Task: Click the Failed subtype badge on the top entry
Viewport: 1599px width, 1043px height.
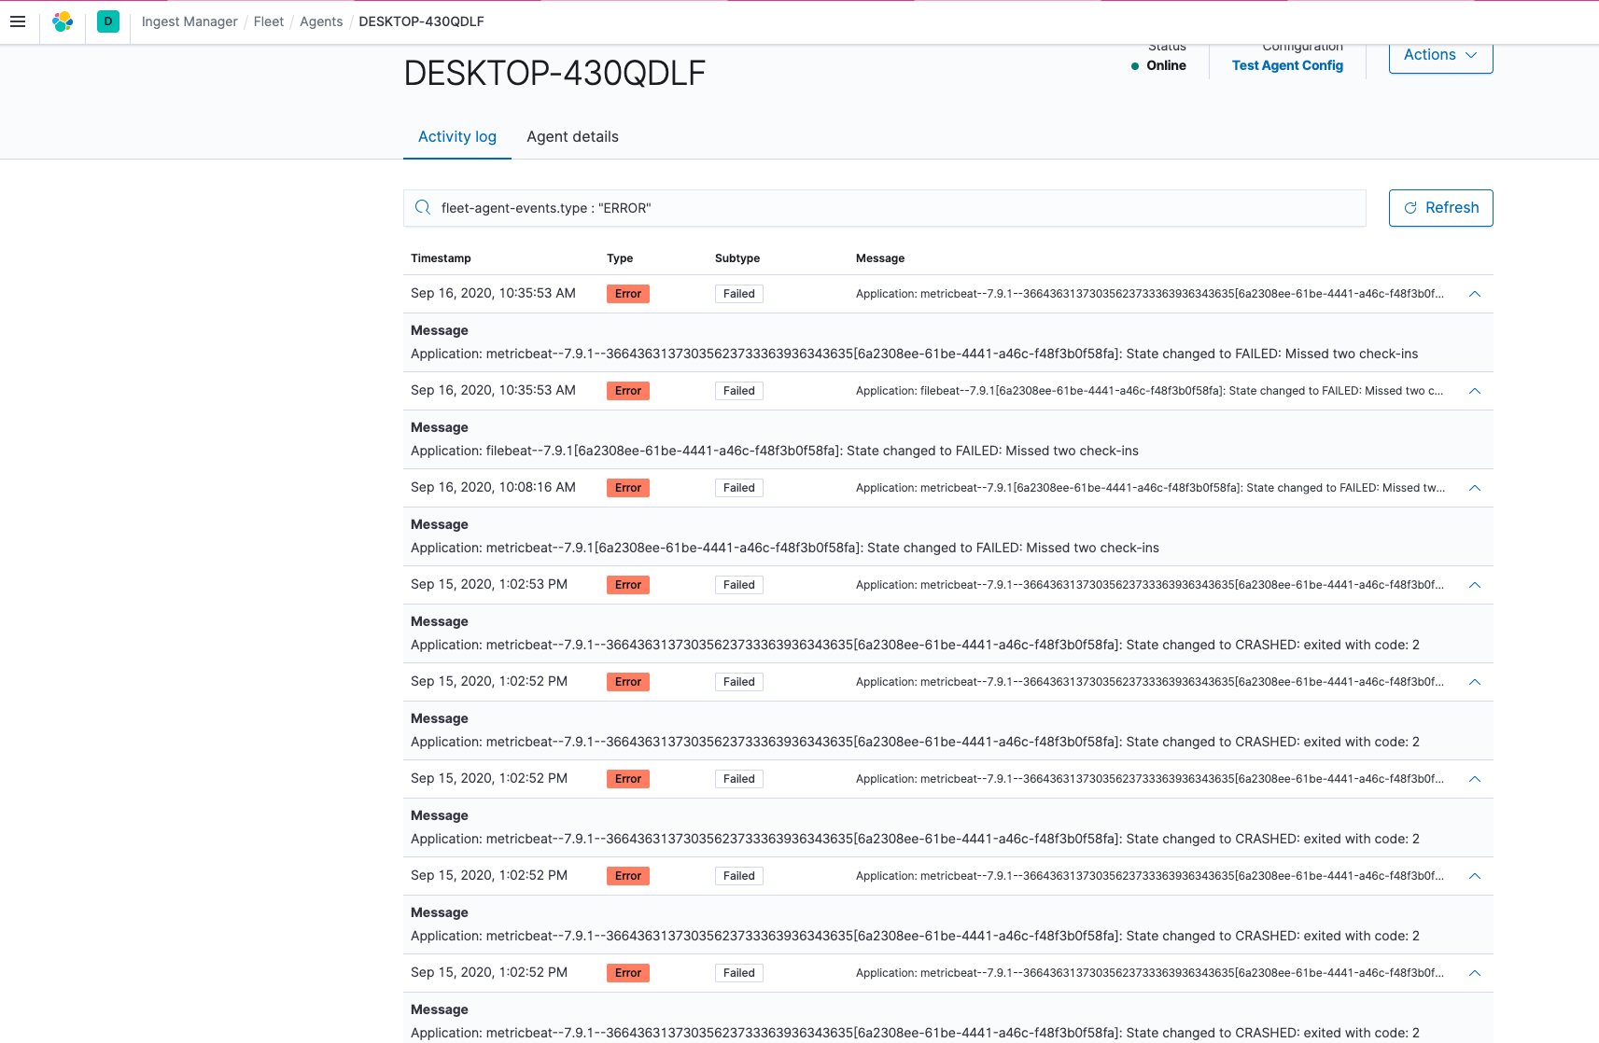Action: point(738,293)
